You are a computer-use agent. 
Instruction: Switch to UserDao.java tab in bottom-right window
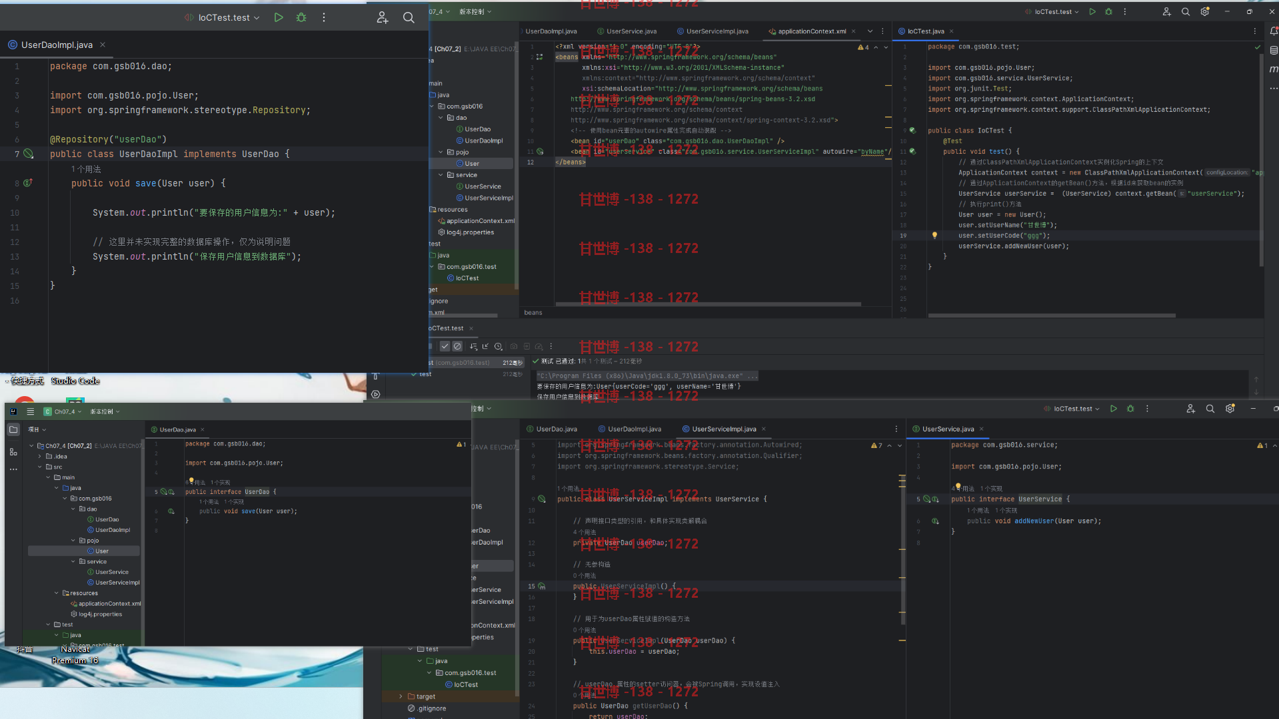pyautogui.click(x=552, y=429)
